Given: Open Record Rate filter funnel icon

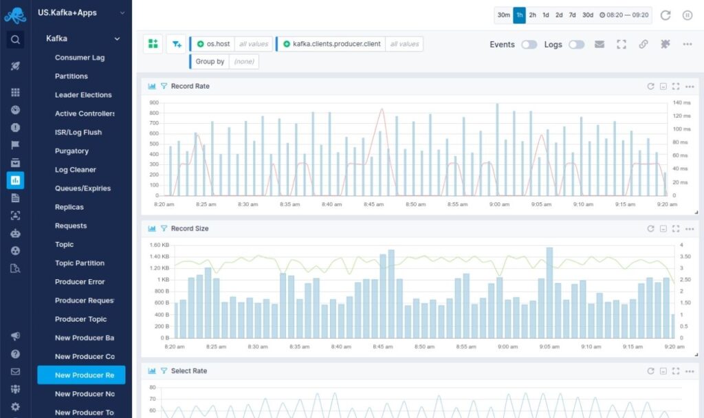Looking at the screenshot, I should [x=164, y=86].
